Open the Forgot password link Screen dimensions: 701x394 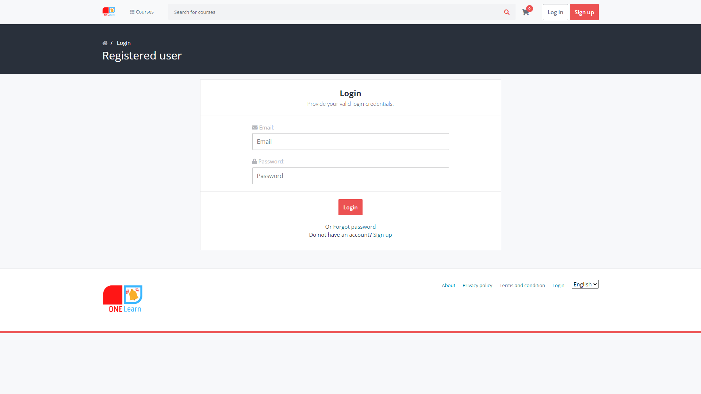pos(354,227)
